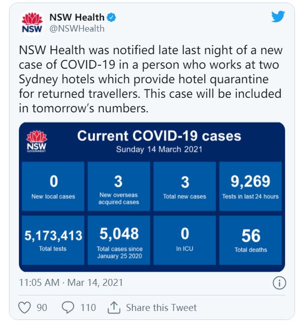This screenshot has width=308, height=327.
Task: Click the verified badge next to NSW Health
Action: [x=111, y=18]
